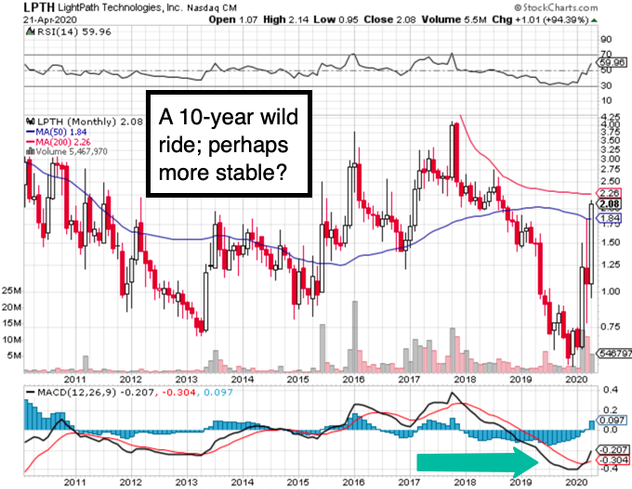Viewport: 632px width, 489px height.
Task: Click the red MA(200) line swatch
Action: click(31, 142)
